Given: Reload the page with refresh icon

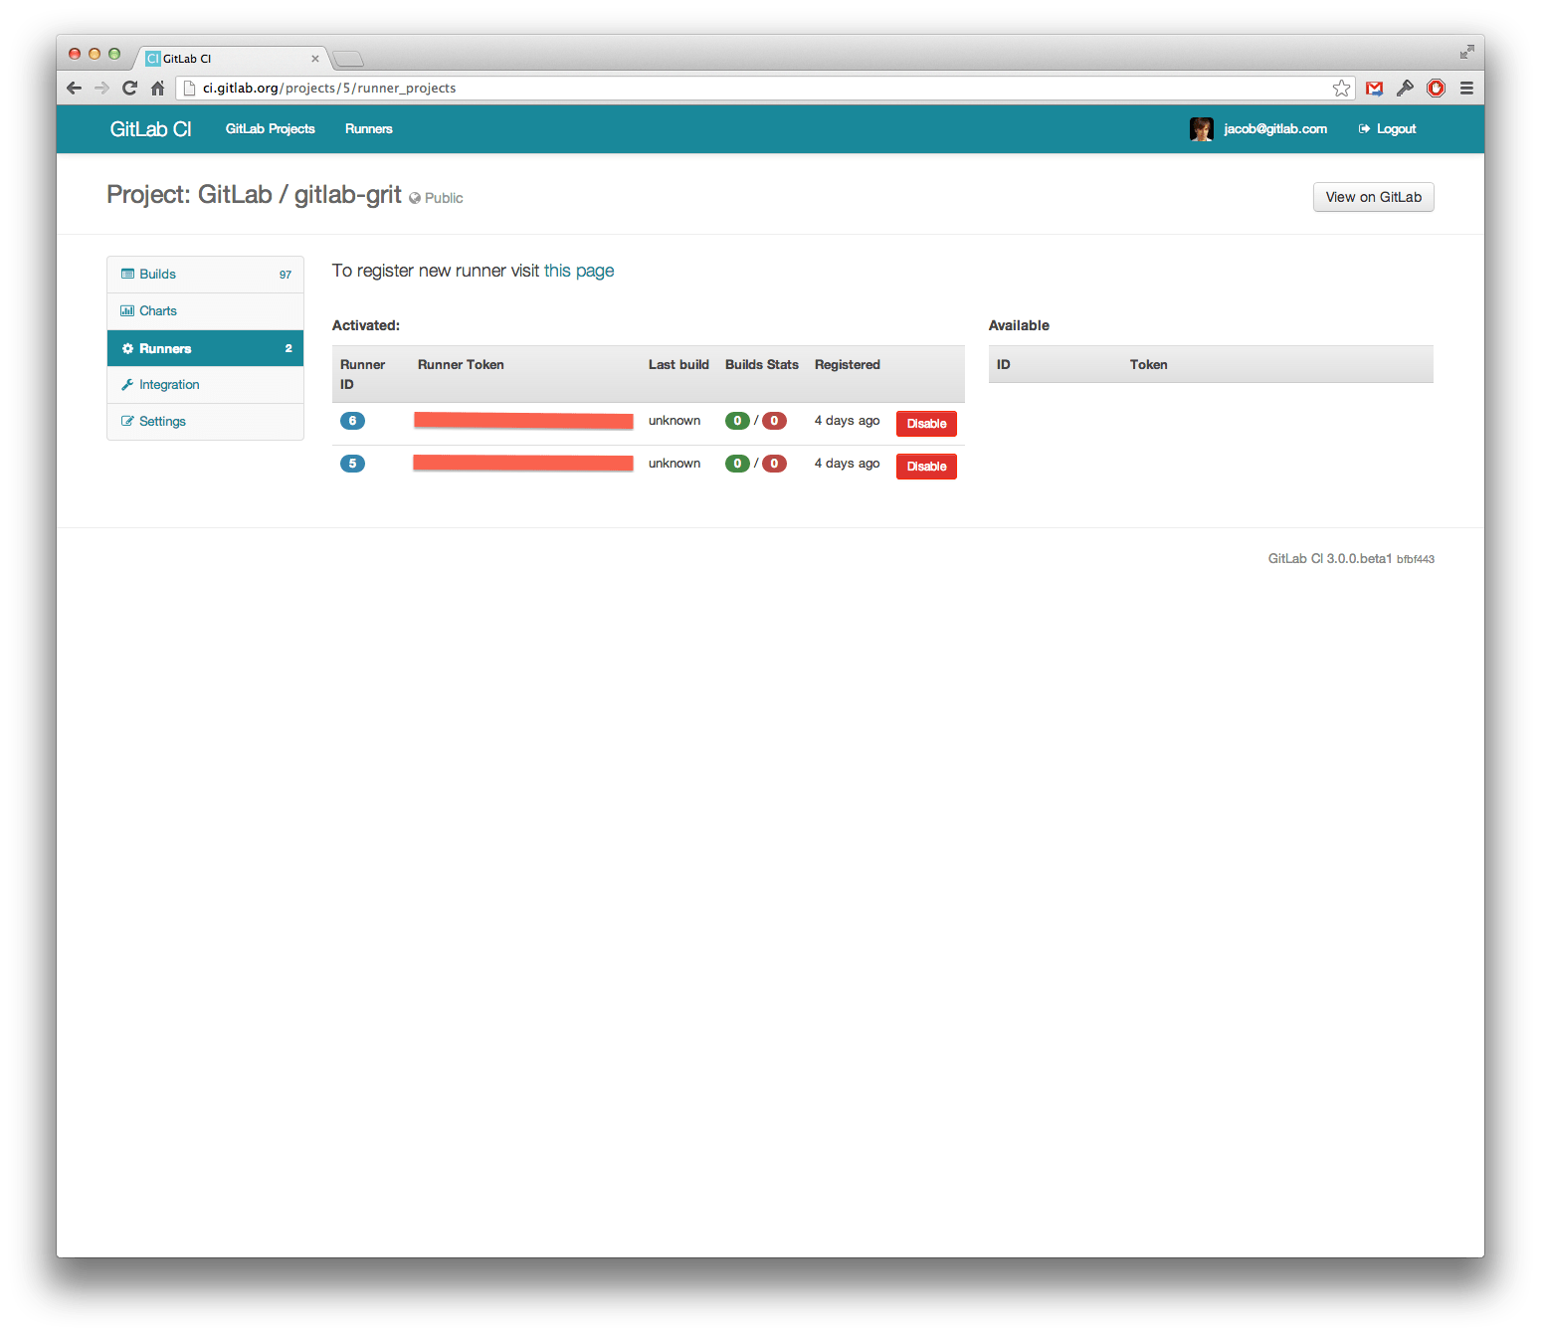Looking at the screenshot, I should (x=129, y=89).
